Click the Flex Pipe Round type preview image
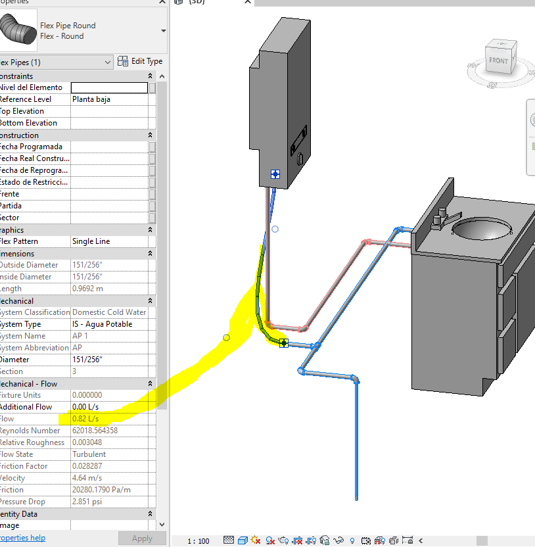Screen dimensions: 535x547 [x=18, y=30]
